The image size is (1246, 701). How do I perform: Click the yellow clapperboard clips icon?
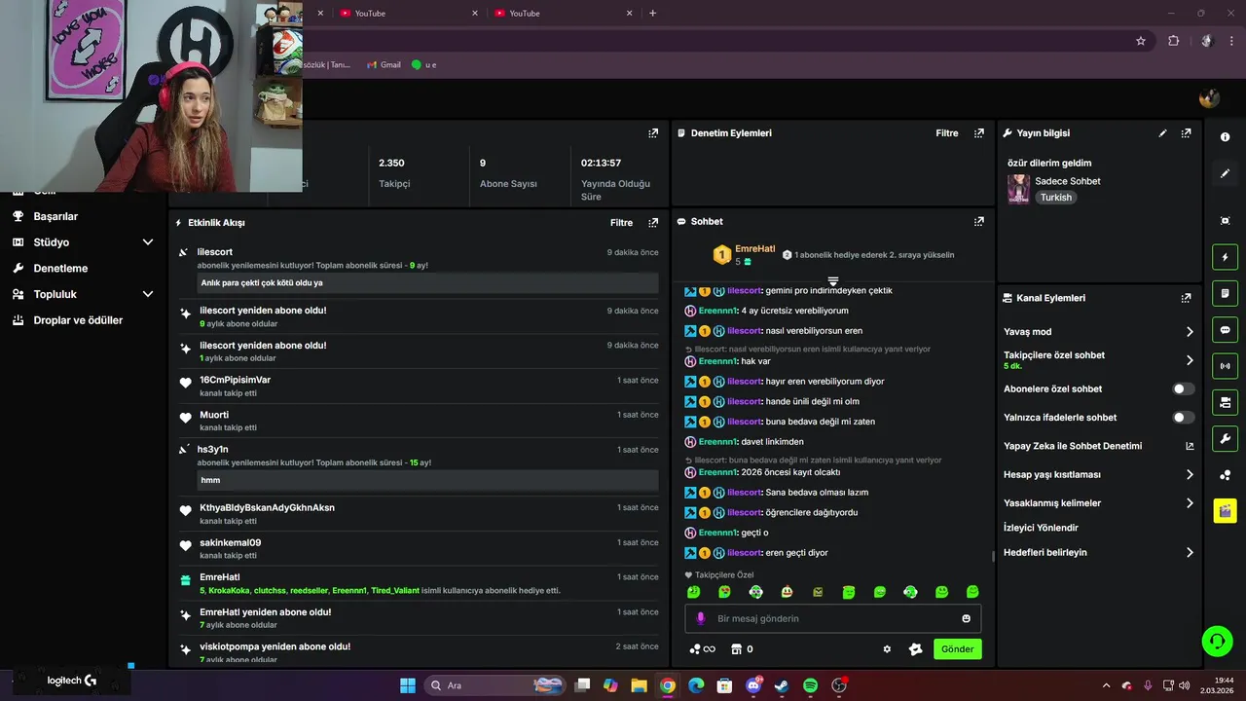1225,510
